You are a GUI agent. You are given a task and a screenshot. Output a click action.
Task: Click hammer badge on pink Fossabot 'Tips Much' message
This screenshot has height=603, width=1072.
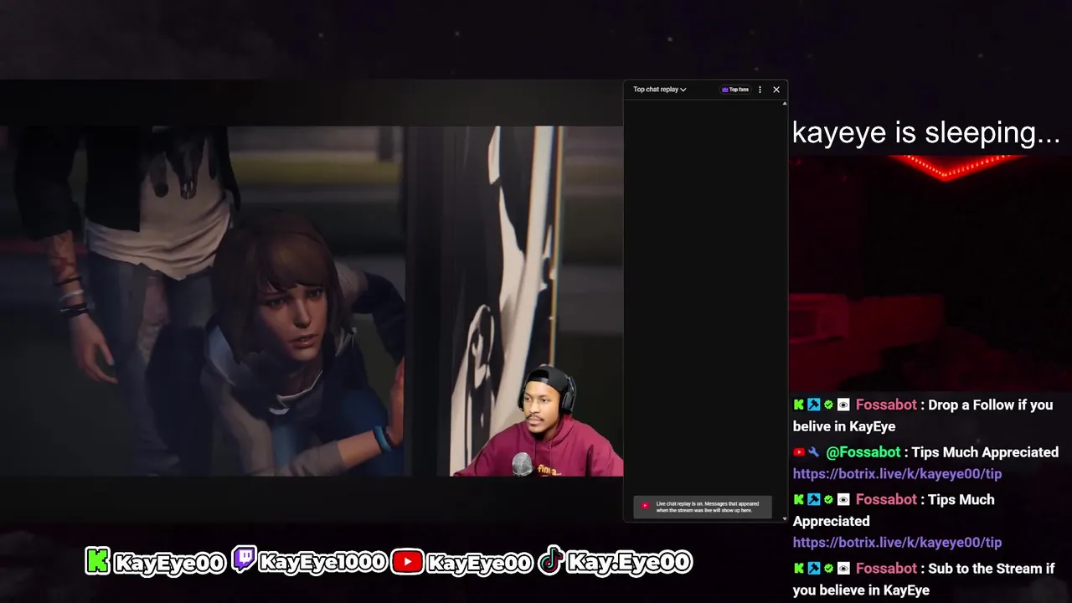tap(813, 500)
